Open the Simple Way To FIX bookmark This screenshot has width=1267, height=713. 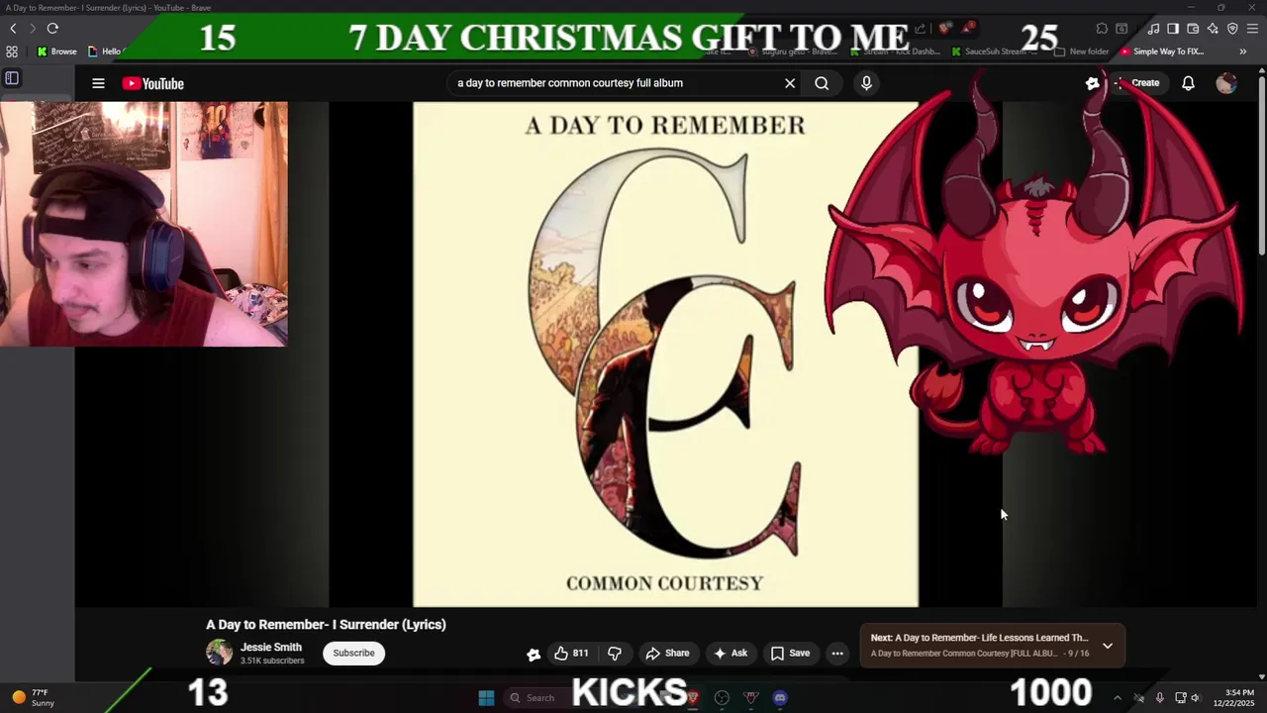coord(1161,51)
